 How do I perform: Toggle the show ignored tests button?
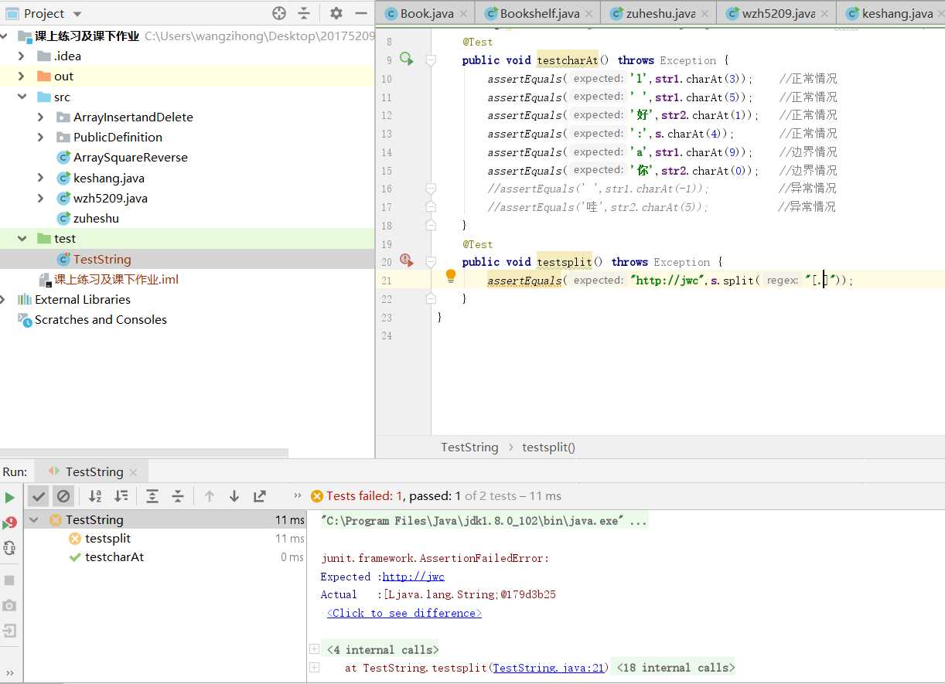pos(63,496)
